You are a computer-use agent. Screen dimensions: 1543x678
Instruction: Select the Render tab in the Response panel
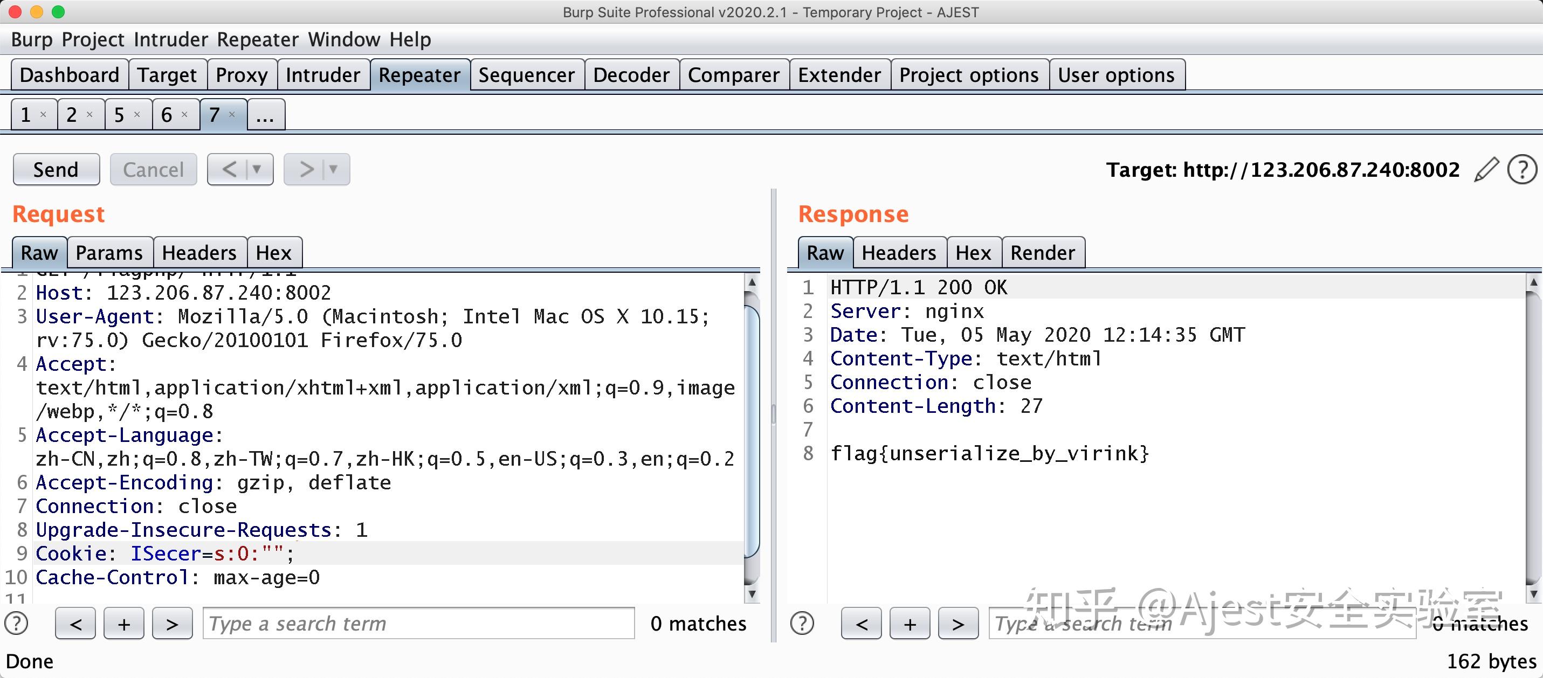click(x=1043, y=252)
